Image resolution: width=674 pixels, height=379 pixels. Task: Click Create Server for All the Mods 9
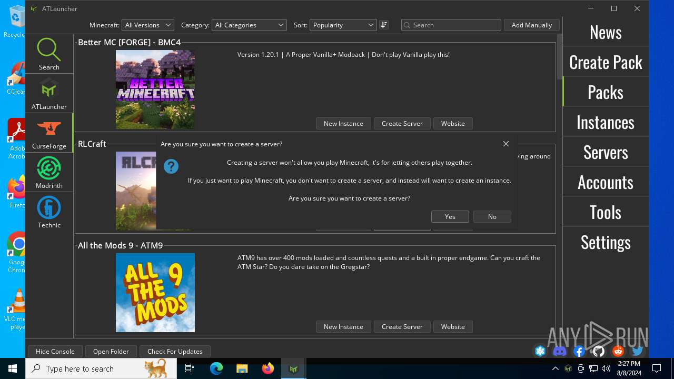point(402,326)
